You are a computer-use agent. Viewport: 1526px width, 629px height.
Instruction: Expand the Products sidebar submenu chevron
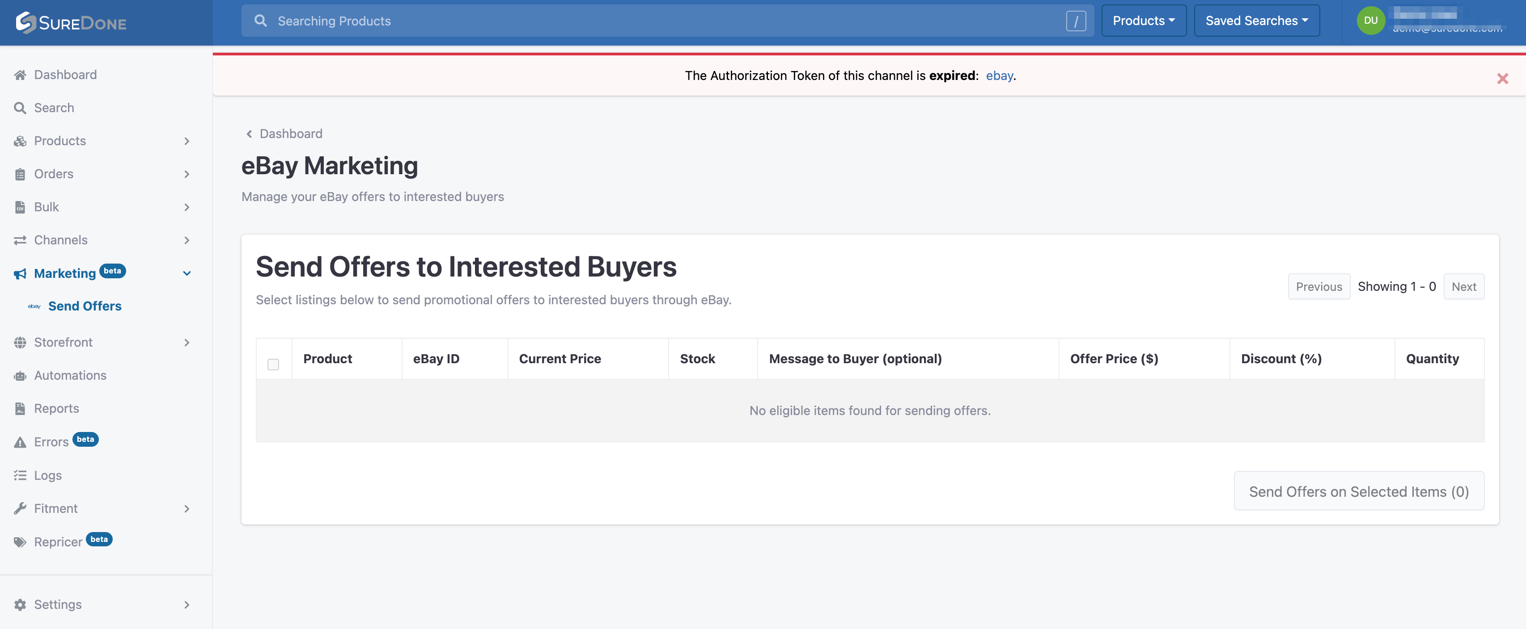coord(187,142)
